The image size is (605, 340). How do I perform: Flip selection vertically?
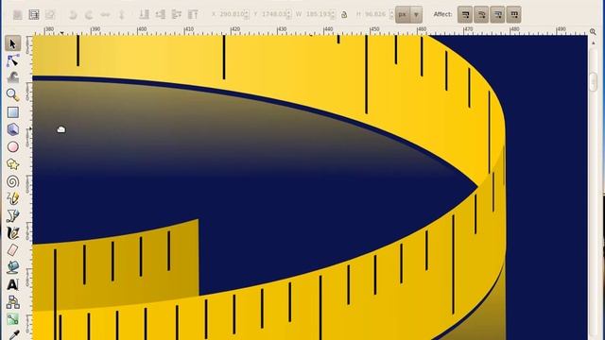tap(121, 15)
